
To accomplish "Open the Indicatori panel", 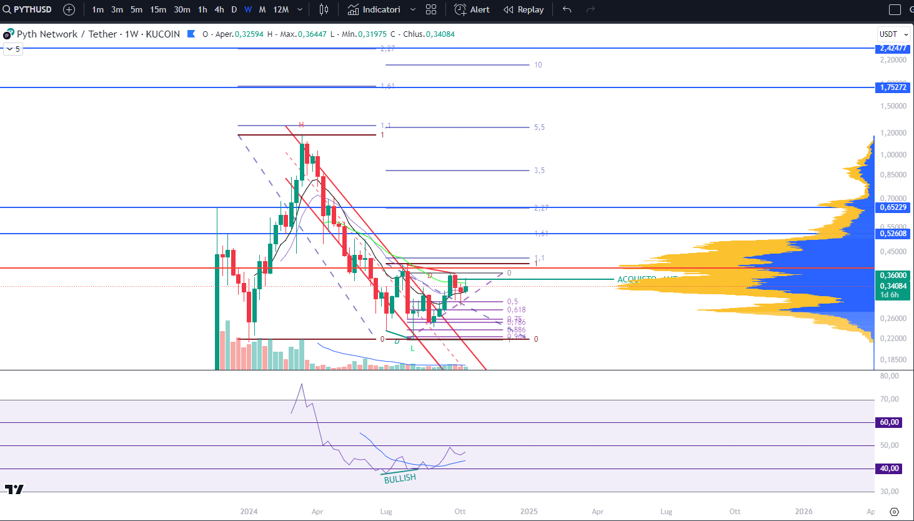I will point(374,9).
